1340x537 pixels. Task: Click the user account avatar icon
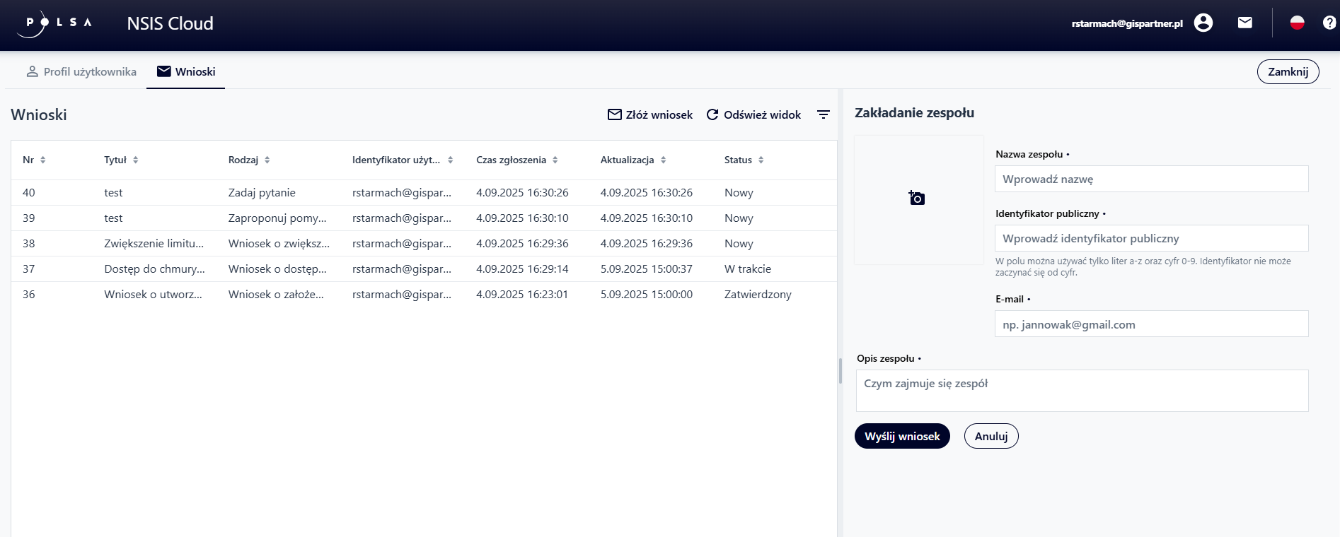click(x=1203, y=23)
